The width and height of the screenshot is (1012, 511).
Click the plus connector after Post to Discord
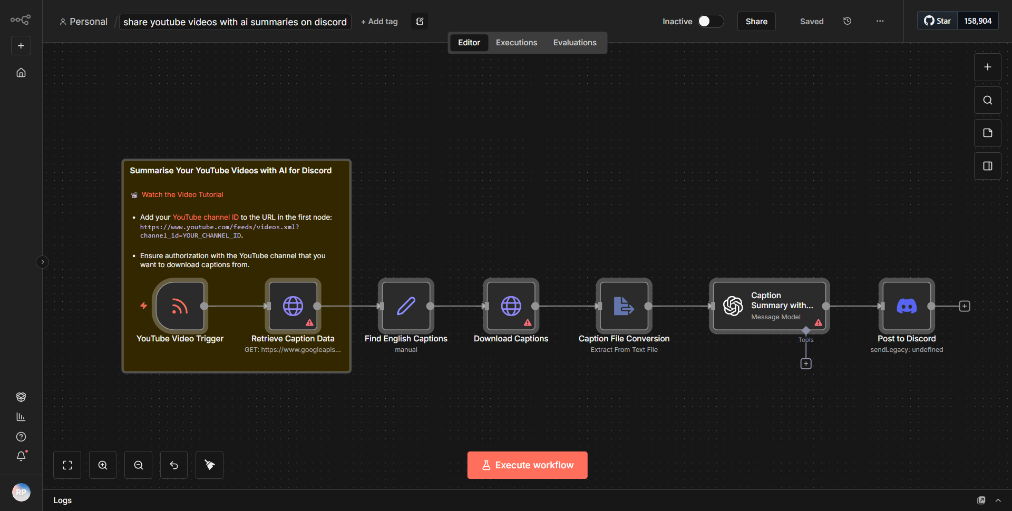(965, 306)
